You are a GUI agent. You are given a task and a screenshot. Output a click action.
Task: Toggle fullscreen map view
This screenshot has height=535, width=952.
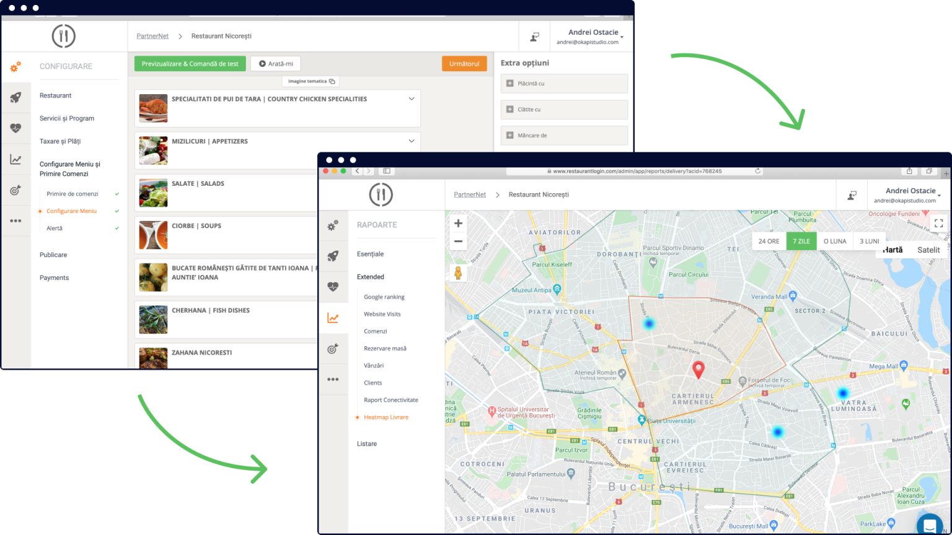coord(938,223)
